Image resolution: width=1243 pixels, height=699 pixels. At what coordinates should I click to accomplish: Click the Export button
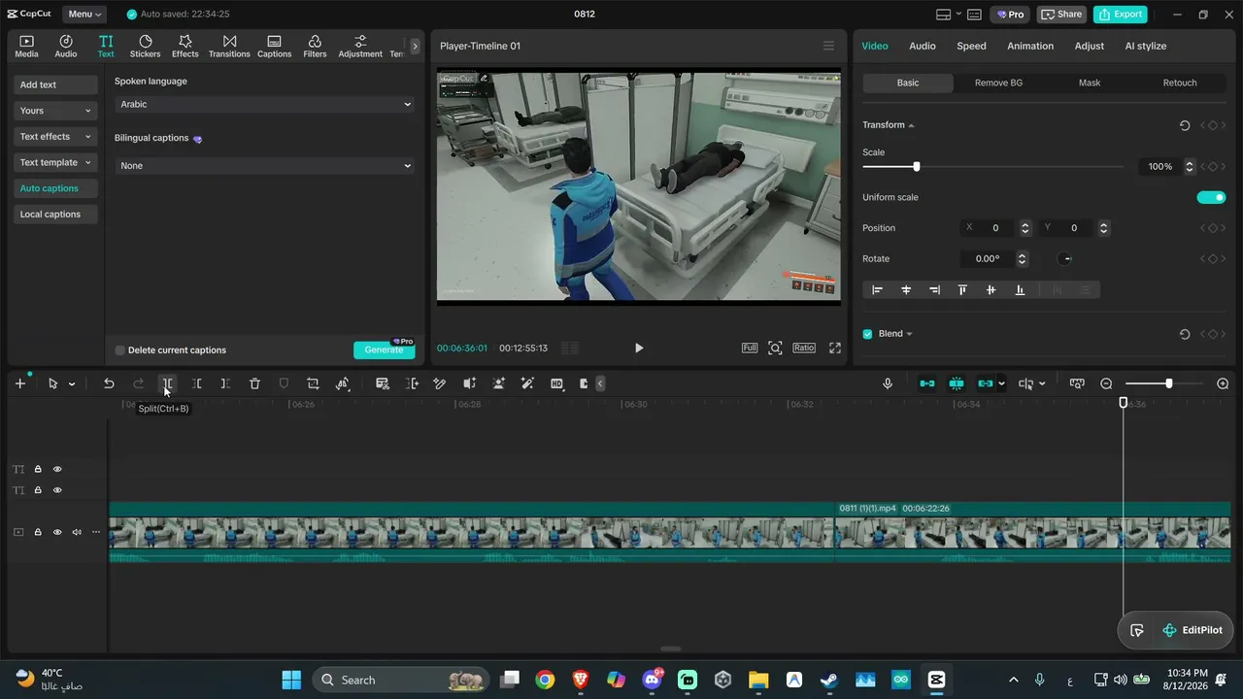pyautogui.click(x=1120, y=15)
